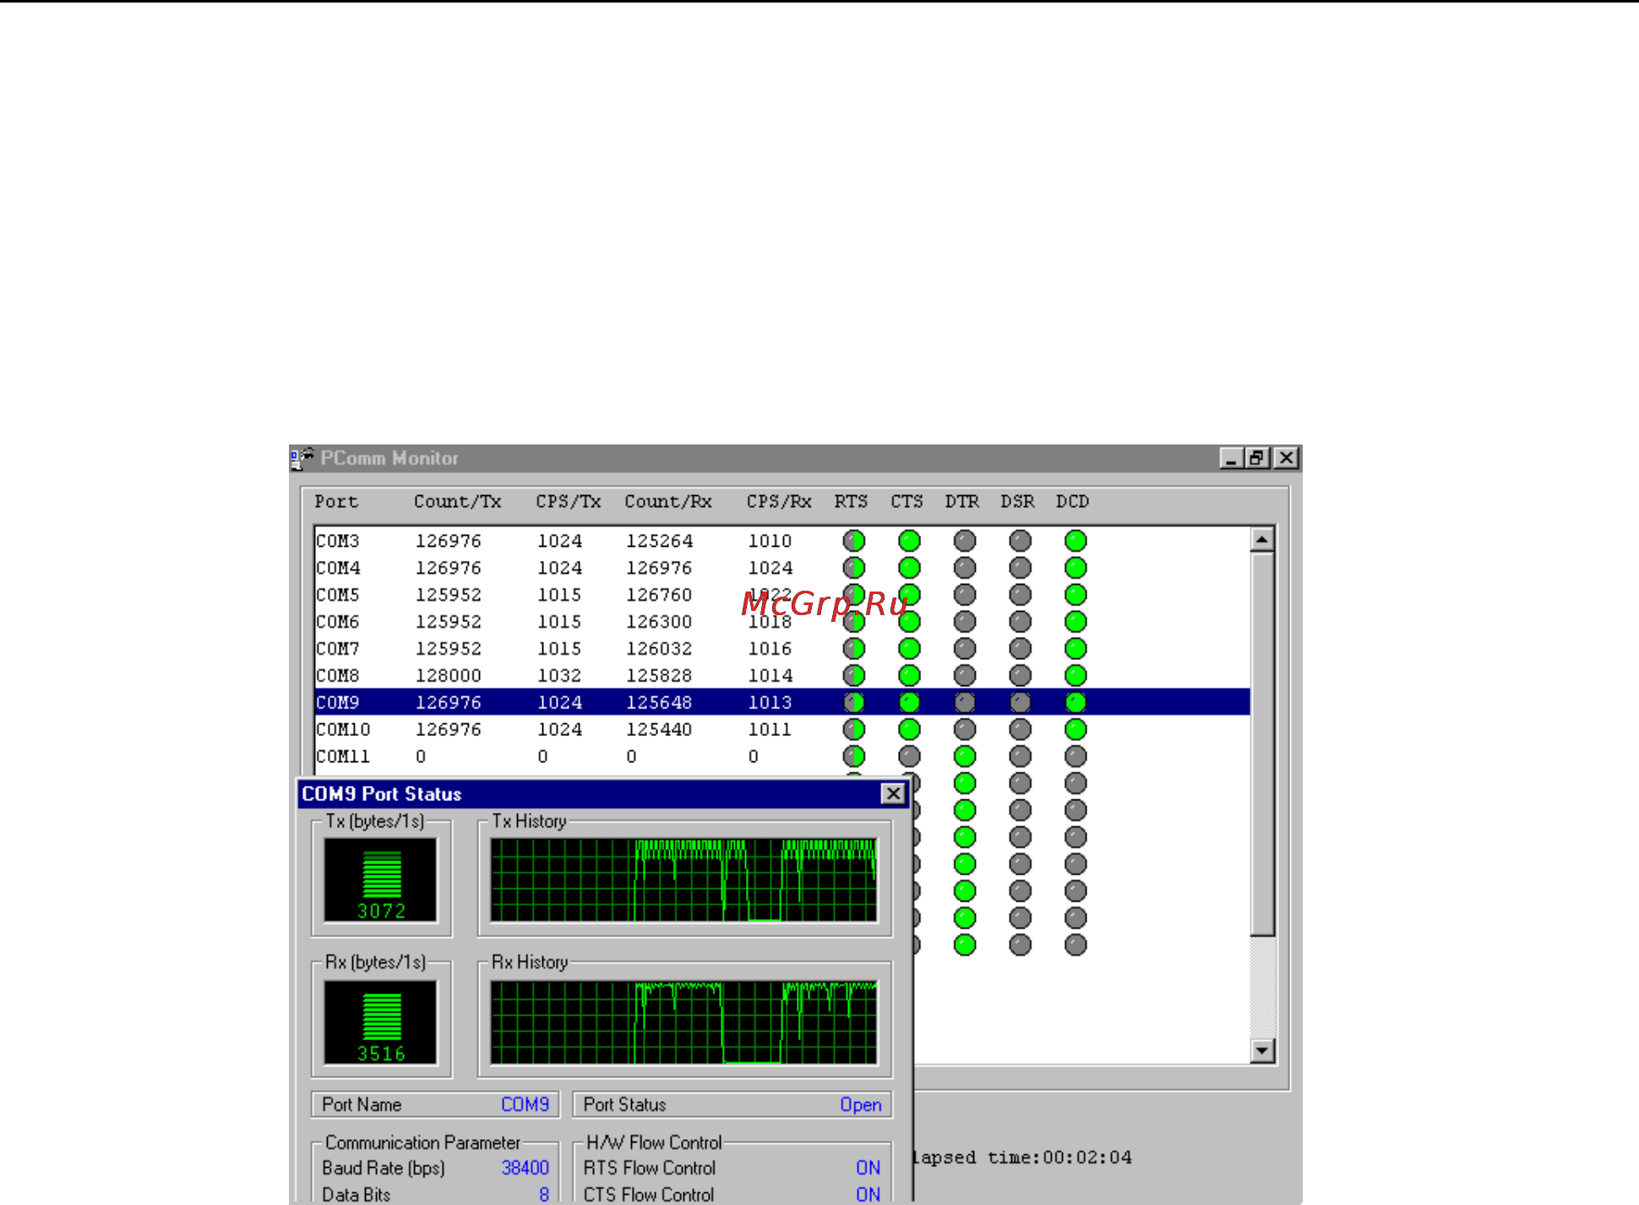
Task: Click COM11 DSR gray indicator
Action: (x=1021, y=756)
